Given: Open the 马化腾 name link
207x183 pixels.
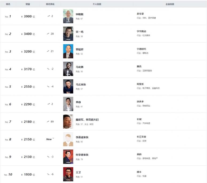Looking at the screenshot, I should (x=80, y=67).
